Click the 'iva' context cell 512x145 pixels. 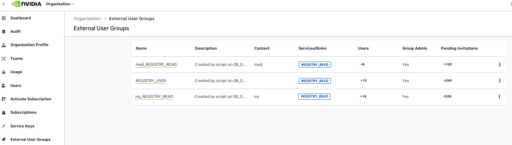pyautogui.click(x=256, y=96)
